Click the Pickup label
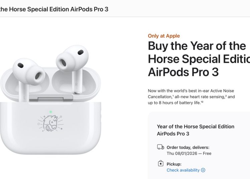Image resolution: width=250 pixels, height=179 pixels. 174,164
